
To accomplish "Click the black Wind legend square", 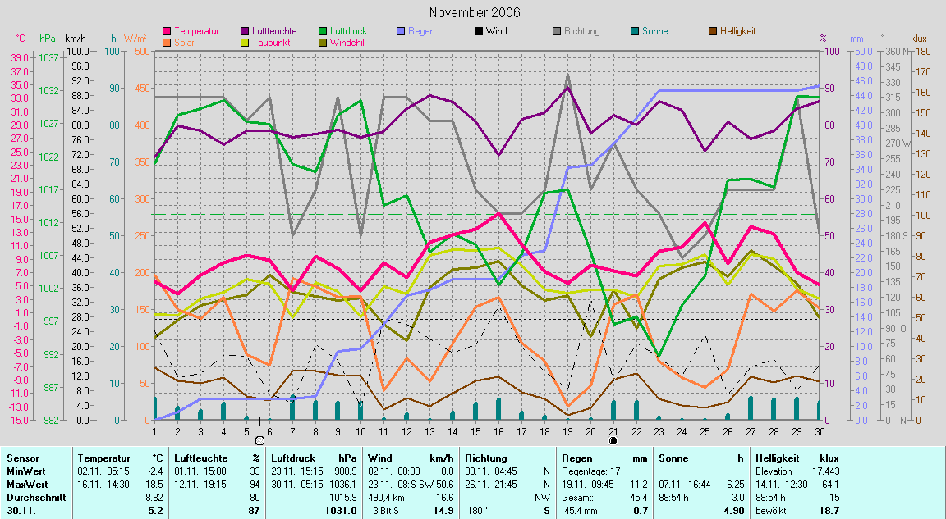I will click(x=478, y=31).
